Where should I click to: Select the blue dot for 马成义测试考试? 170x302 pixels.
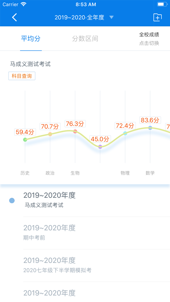pyautogui.click(x=12, y=200)
